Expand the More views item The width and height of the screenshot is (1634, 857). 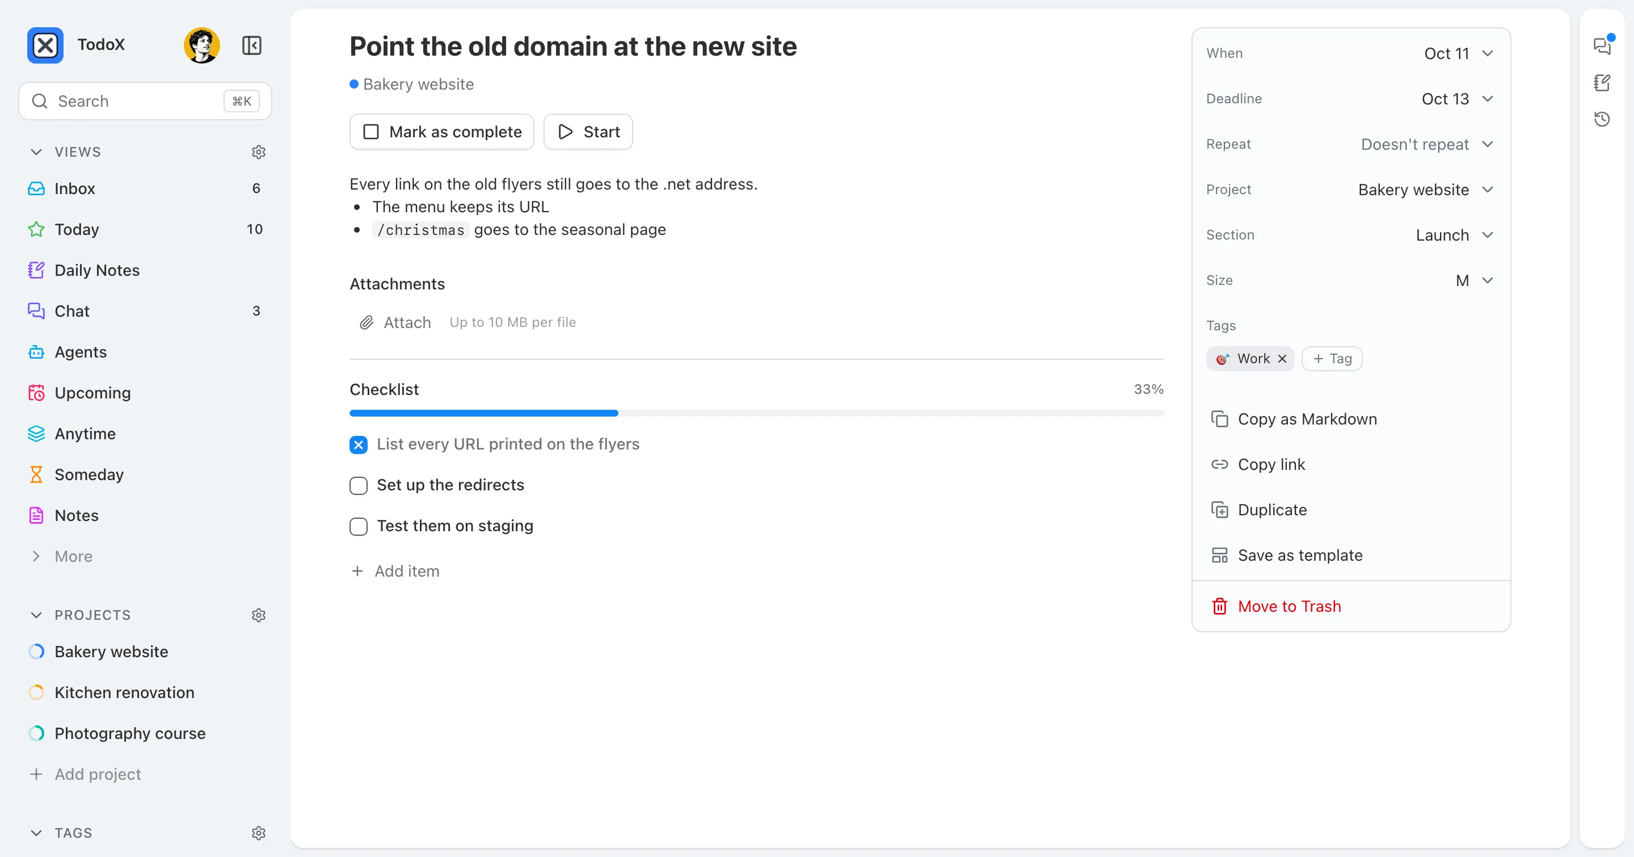point(145,556)
